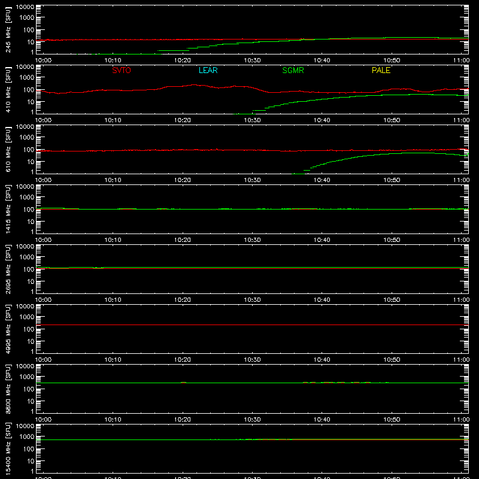
Task: Select the 245 MHz [SFU] axis title
Action: pyautogui.click(x=8, y=30)
